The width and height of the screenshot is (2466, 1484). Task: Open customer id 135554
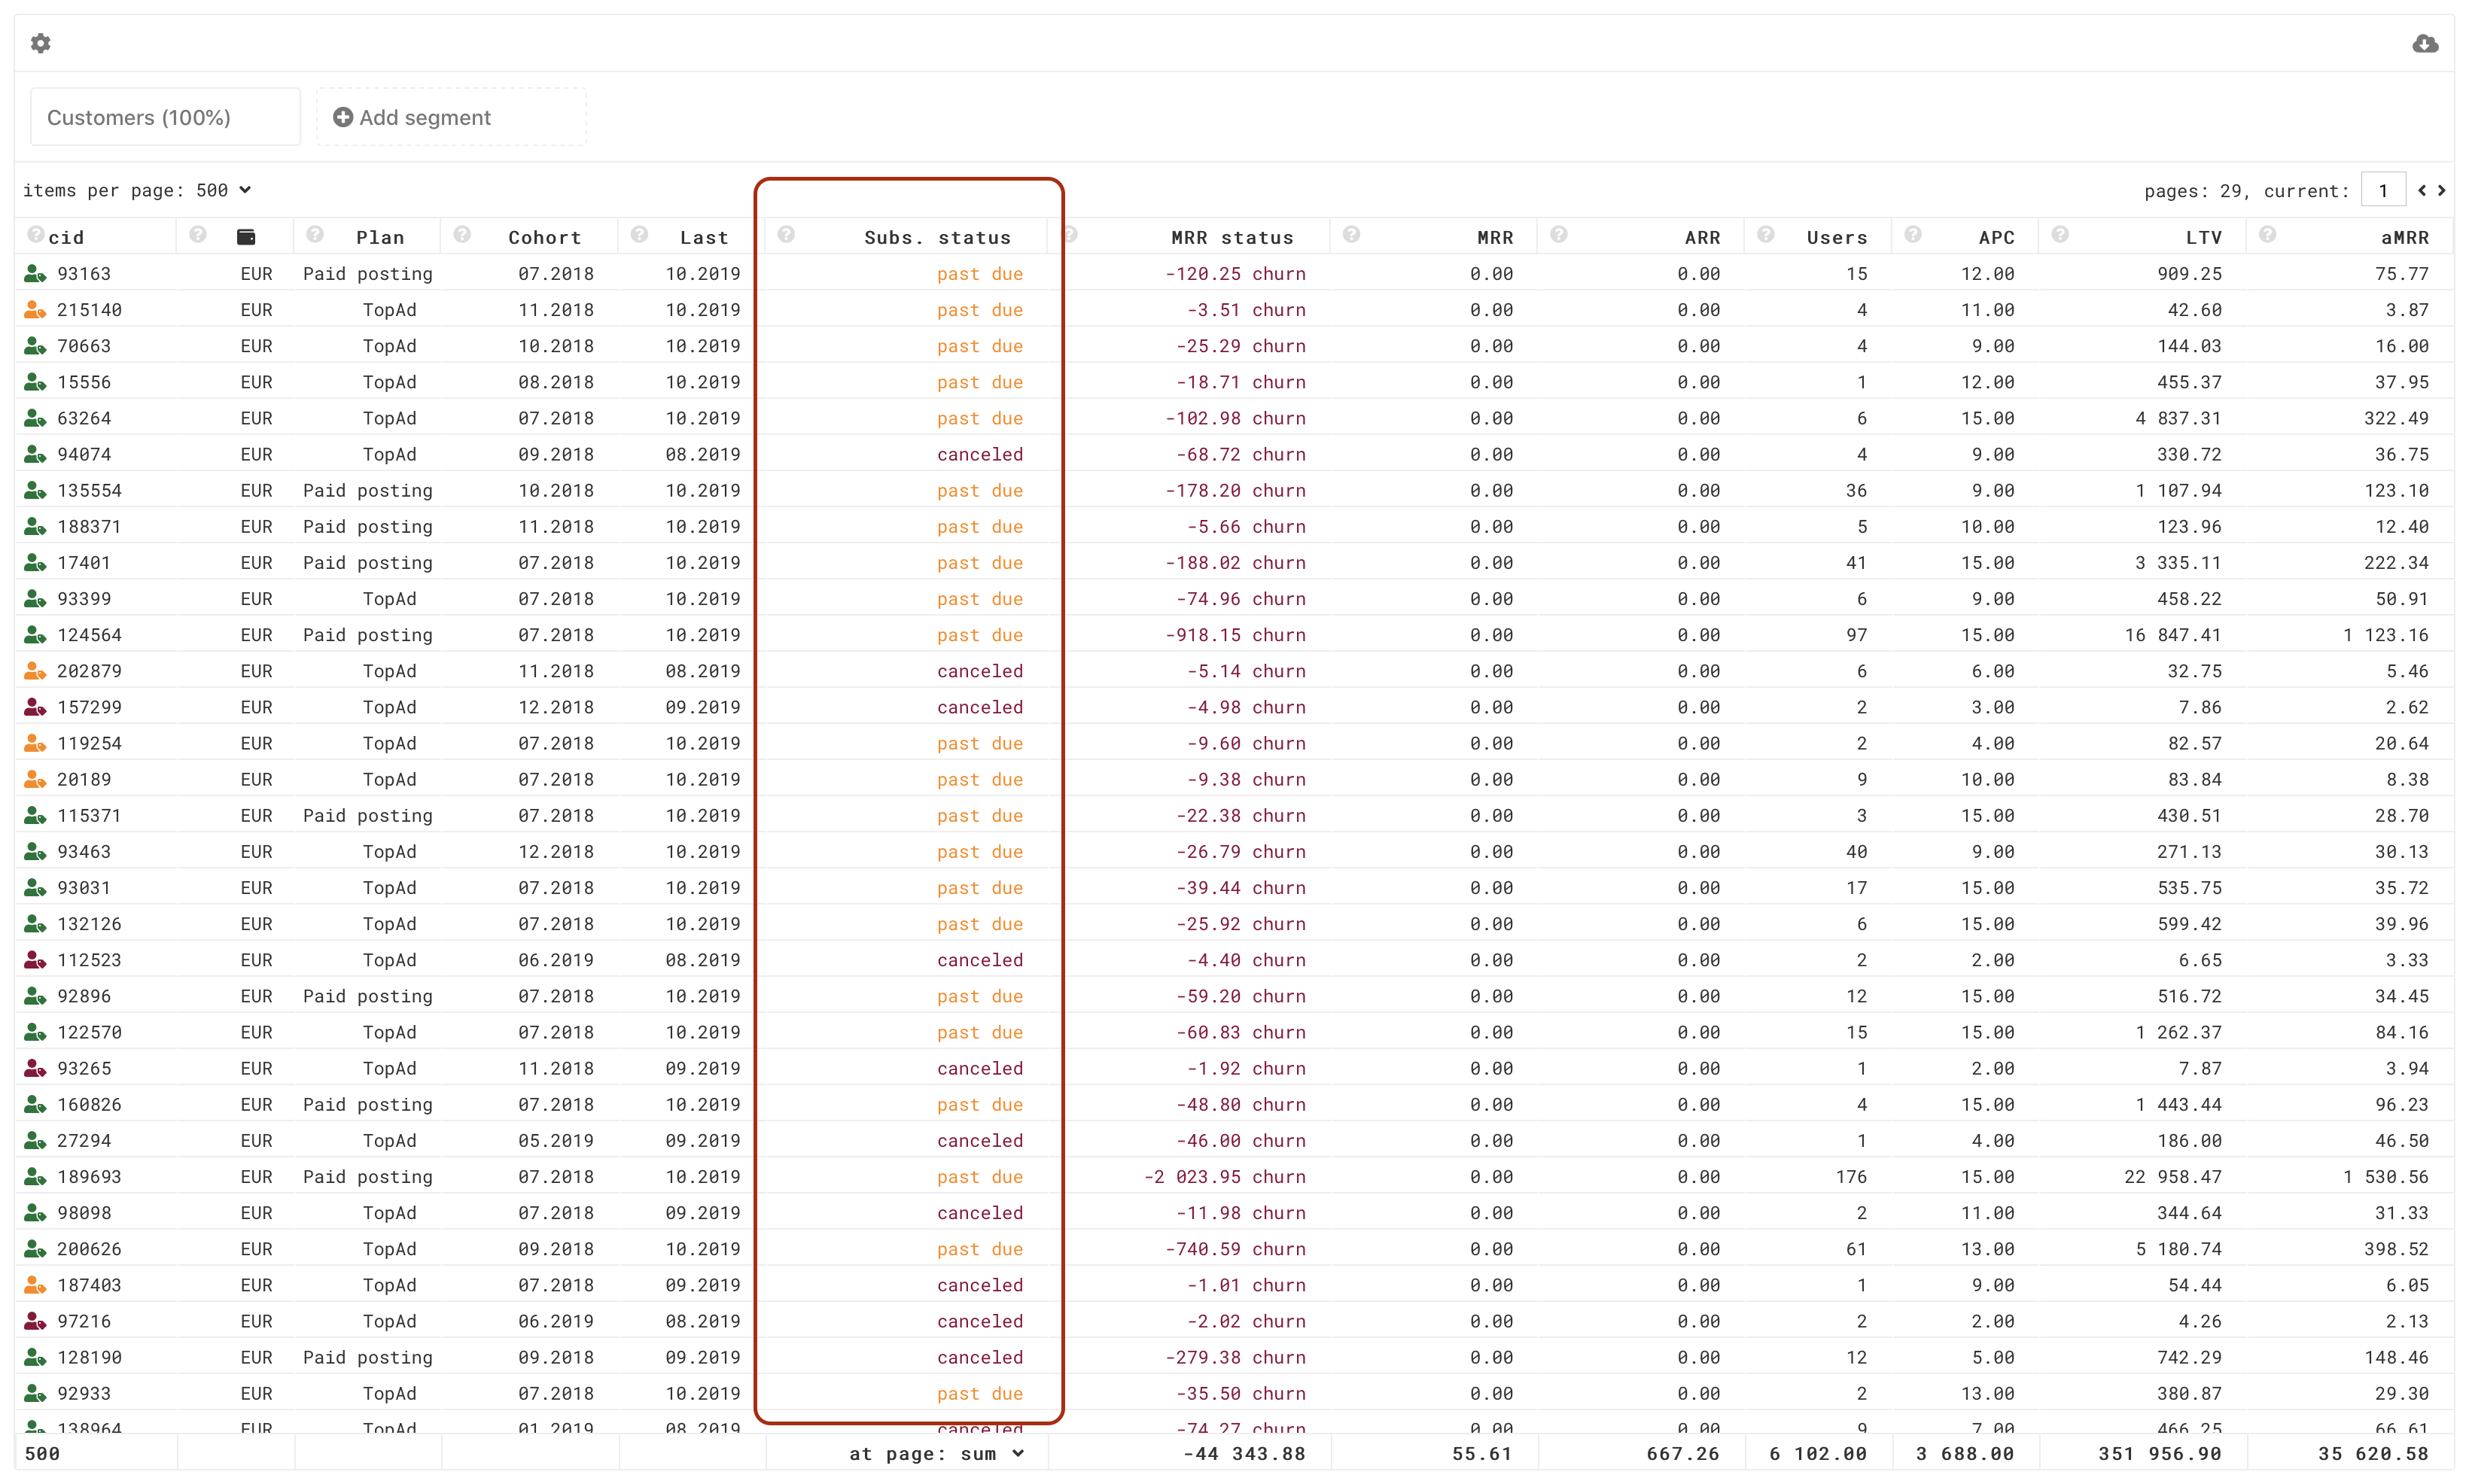[89, 490]
